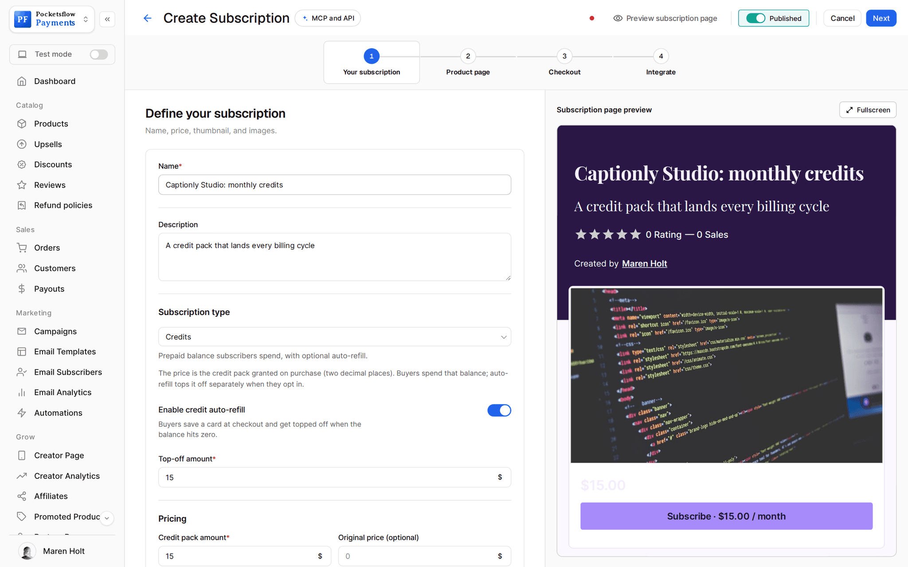The image size is (908, 567).
Task: Open the Pocketsflow Payments workspace switcher
Action: tap(52, 19)
